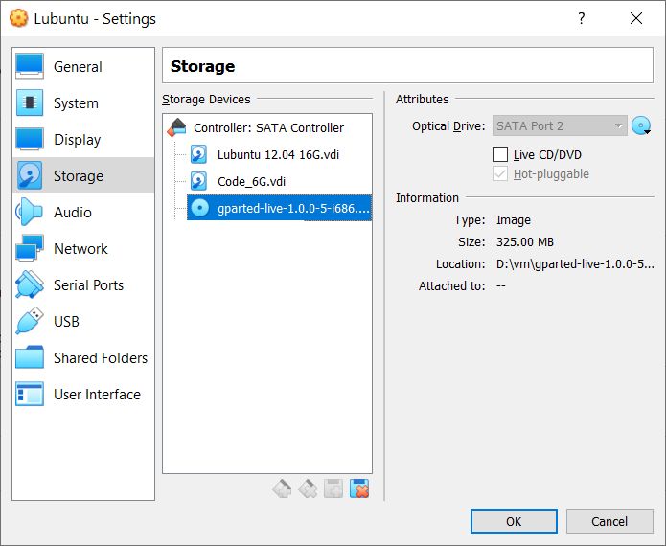Click the General monitor icon in sidebar
Image resolution: width=666 pixels, height=546 pixels.
click(x=30, y=66)
